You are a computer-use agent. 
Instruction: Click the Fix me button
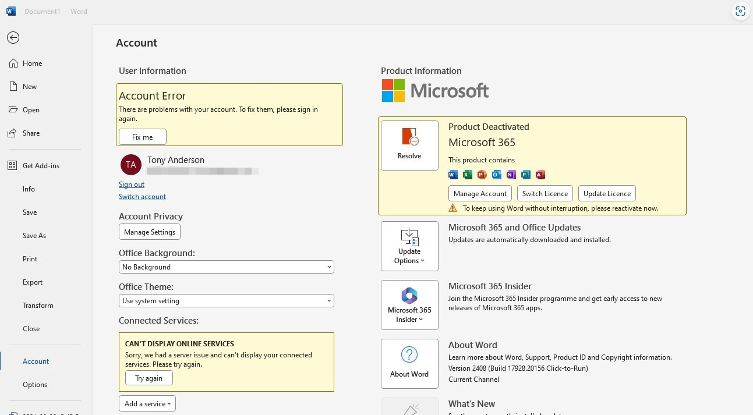[x=143, y=137]
